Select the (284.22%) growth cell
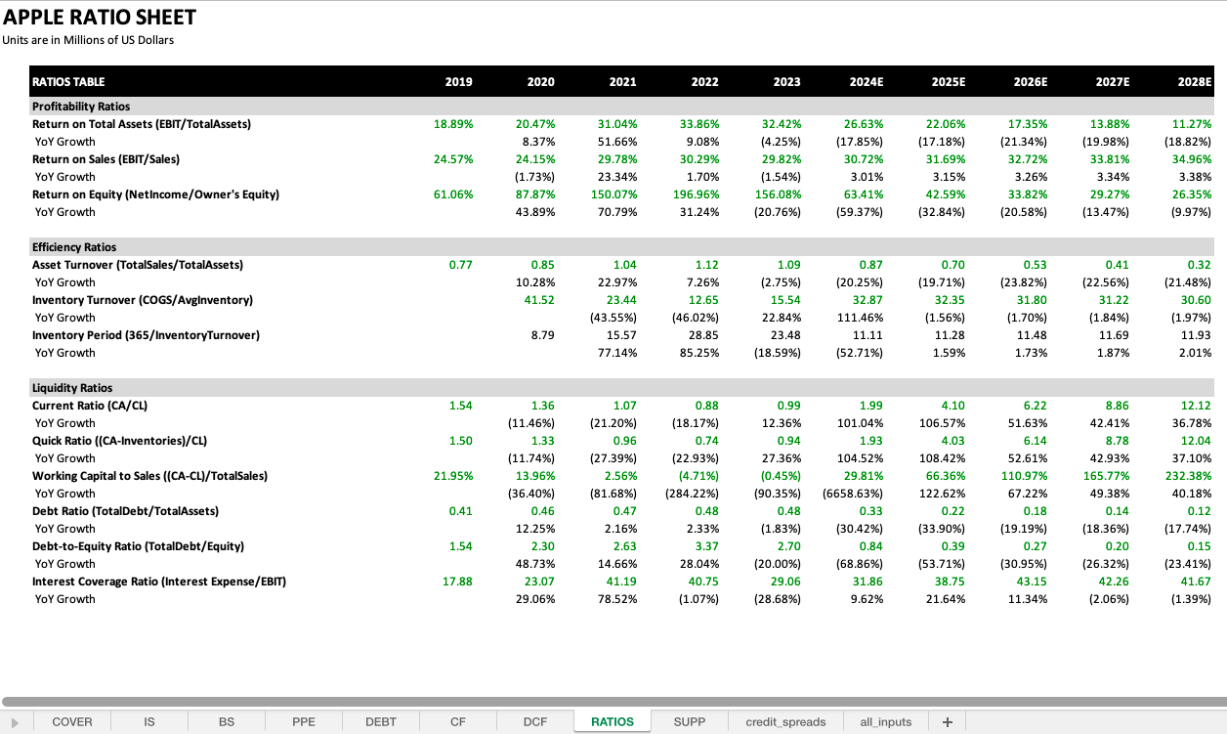 coord(695,494)
